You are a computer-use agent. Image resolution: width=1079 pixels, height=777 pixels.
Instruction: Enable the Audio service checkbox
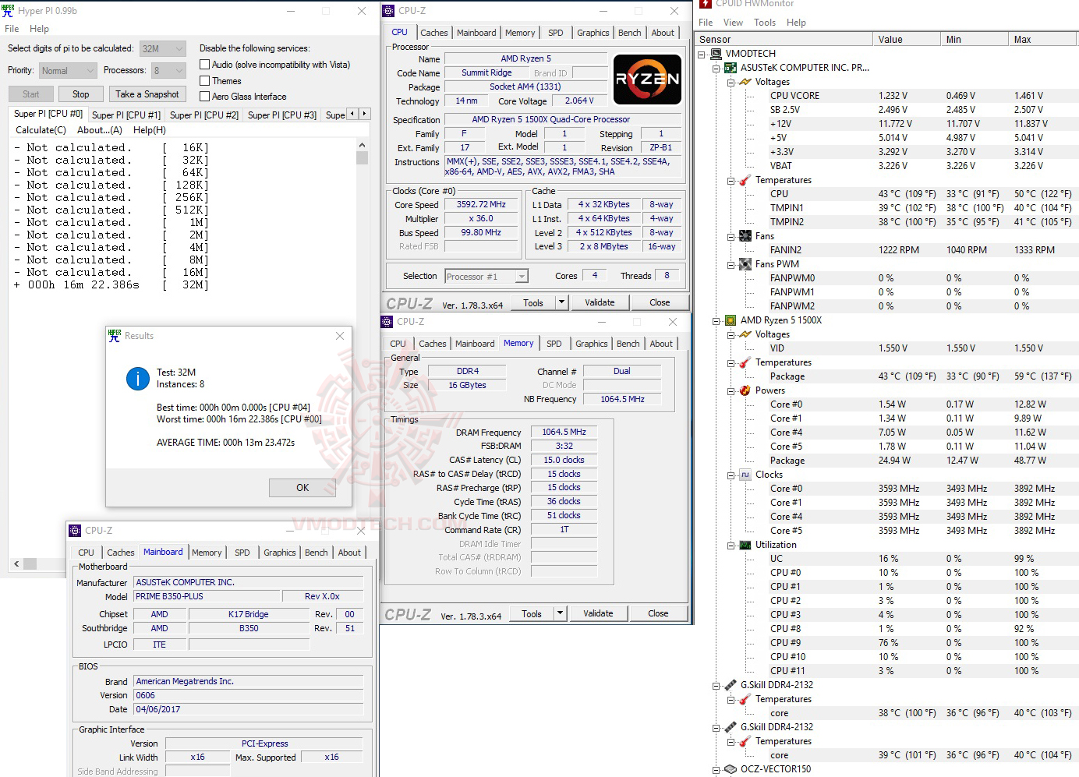click(x=205, y=65)
